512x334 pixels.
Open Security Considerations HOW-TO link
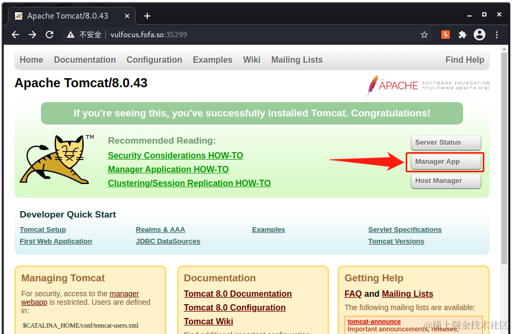(x=175, y=155)
